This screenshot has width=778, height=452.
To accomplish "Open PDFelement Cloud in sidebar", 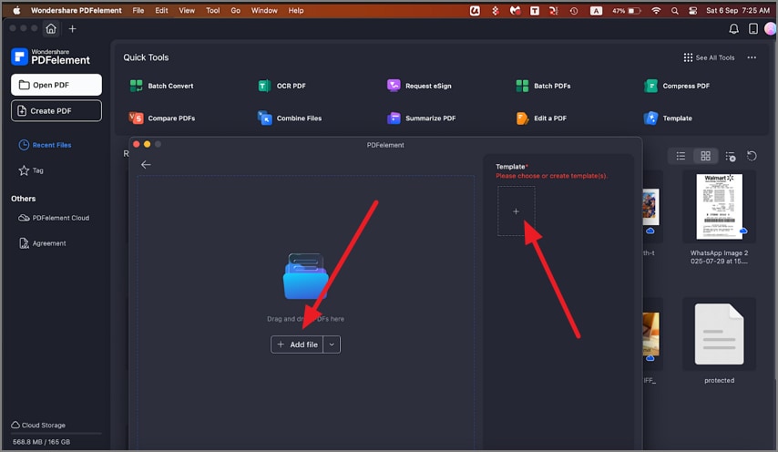I will (54, 218).
